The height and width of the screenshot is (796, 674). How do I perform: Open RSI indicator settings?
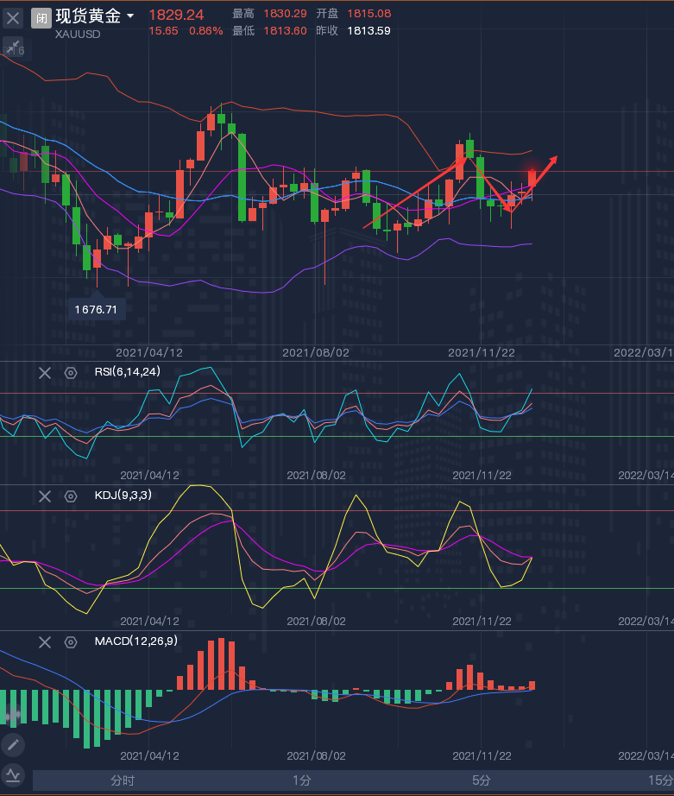(71, 372)
